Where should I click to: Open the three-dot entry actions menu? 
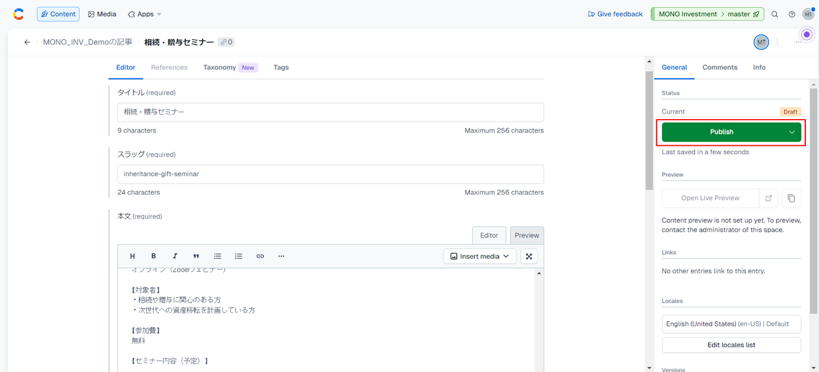pyautogui.click(x=799, y=42)
